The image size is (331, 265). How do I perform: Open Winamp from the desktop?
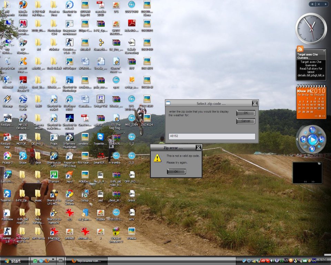pyautogui.click(x=7, y=99)
